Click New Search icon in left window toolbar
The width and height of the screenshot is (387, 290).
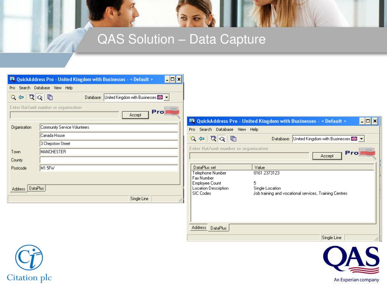pyautogui.click(x=13, y=97)
